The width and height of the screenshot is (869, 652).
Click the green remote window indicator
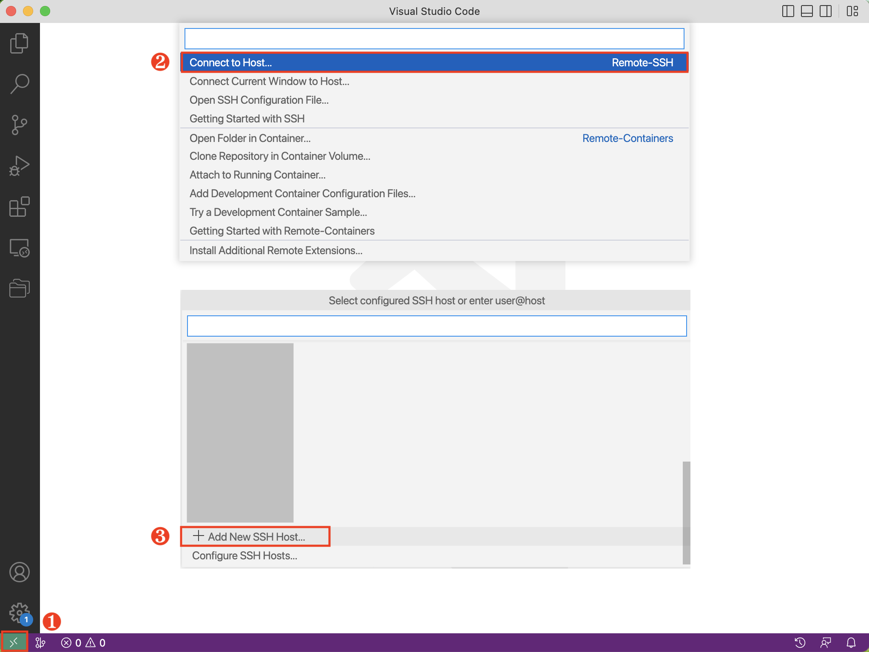pos(14,642)
